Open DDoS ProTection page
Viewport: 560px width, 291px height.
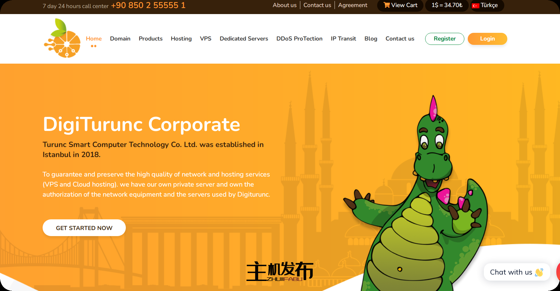point(299,39)
